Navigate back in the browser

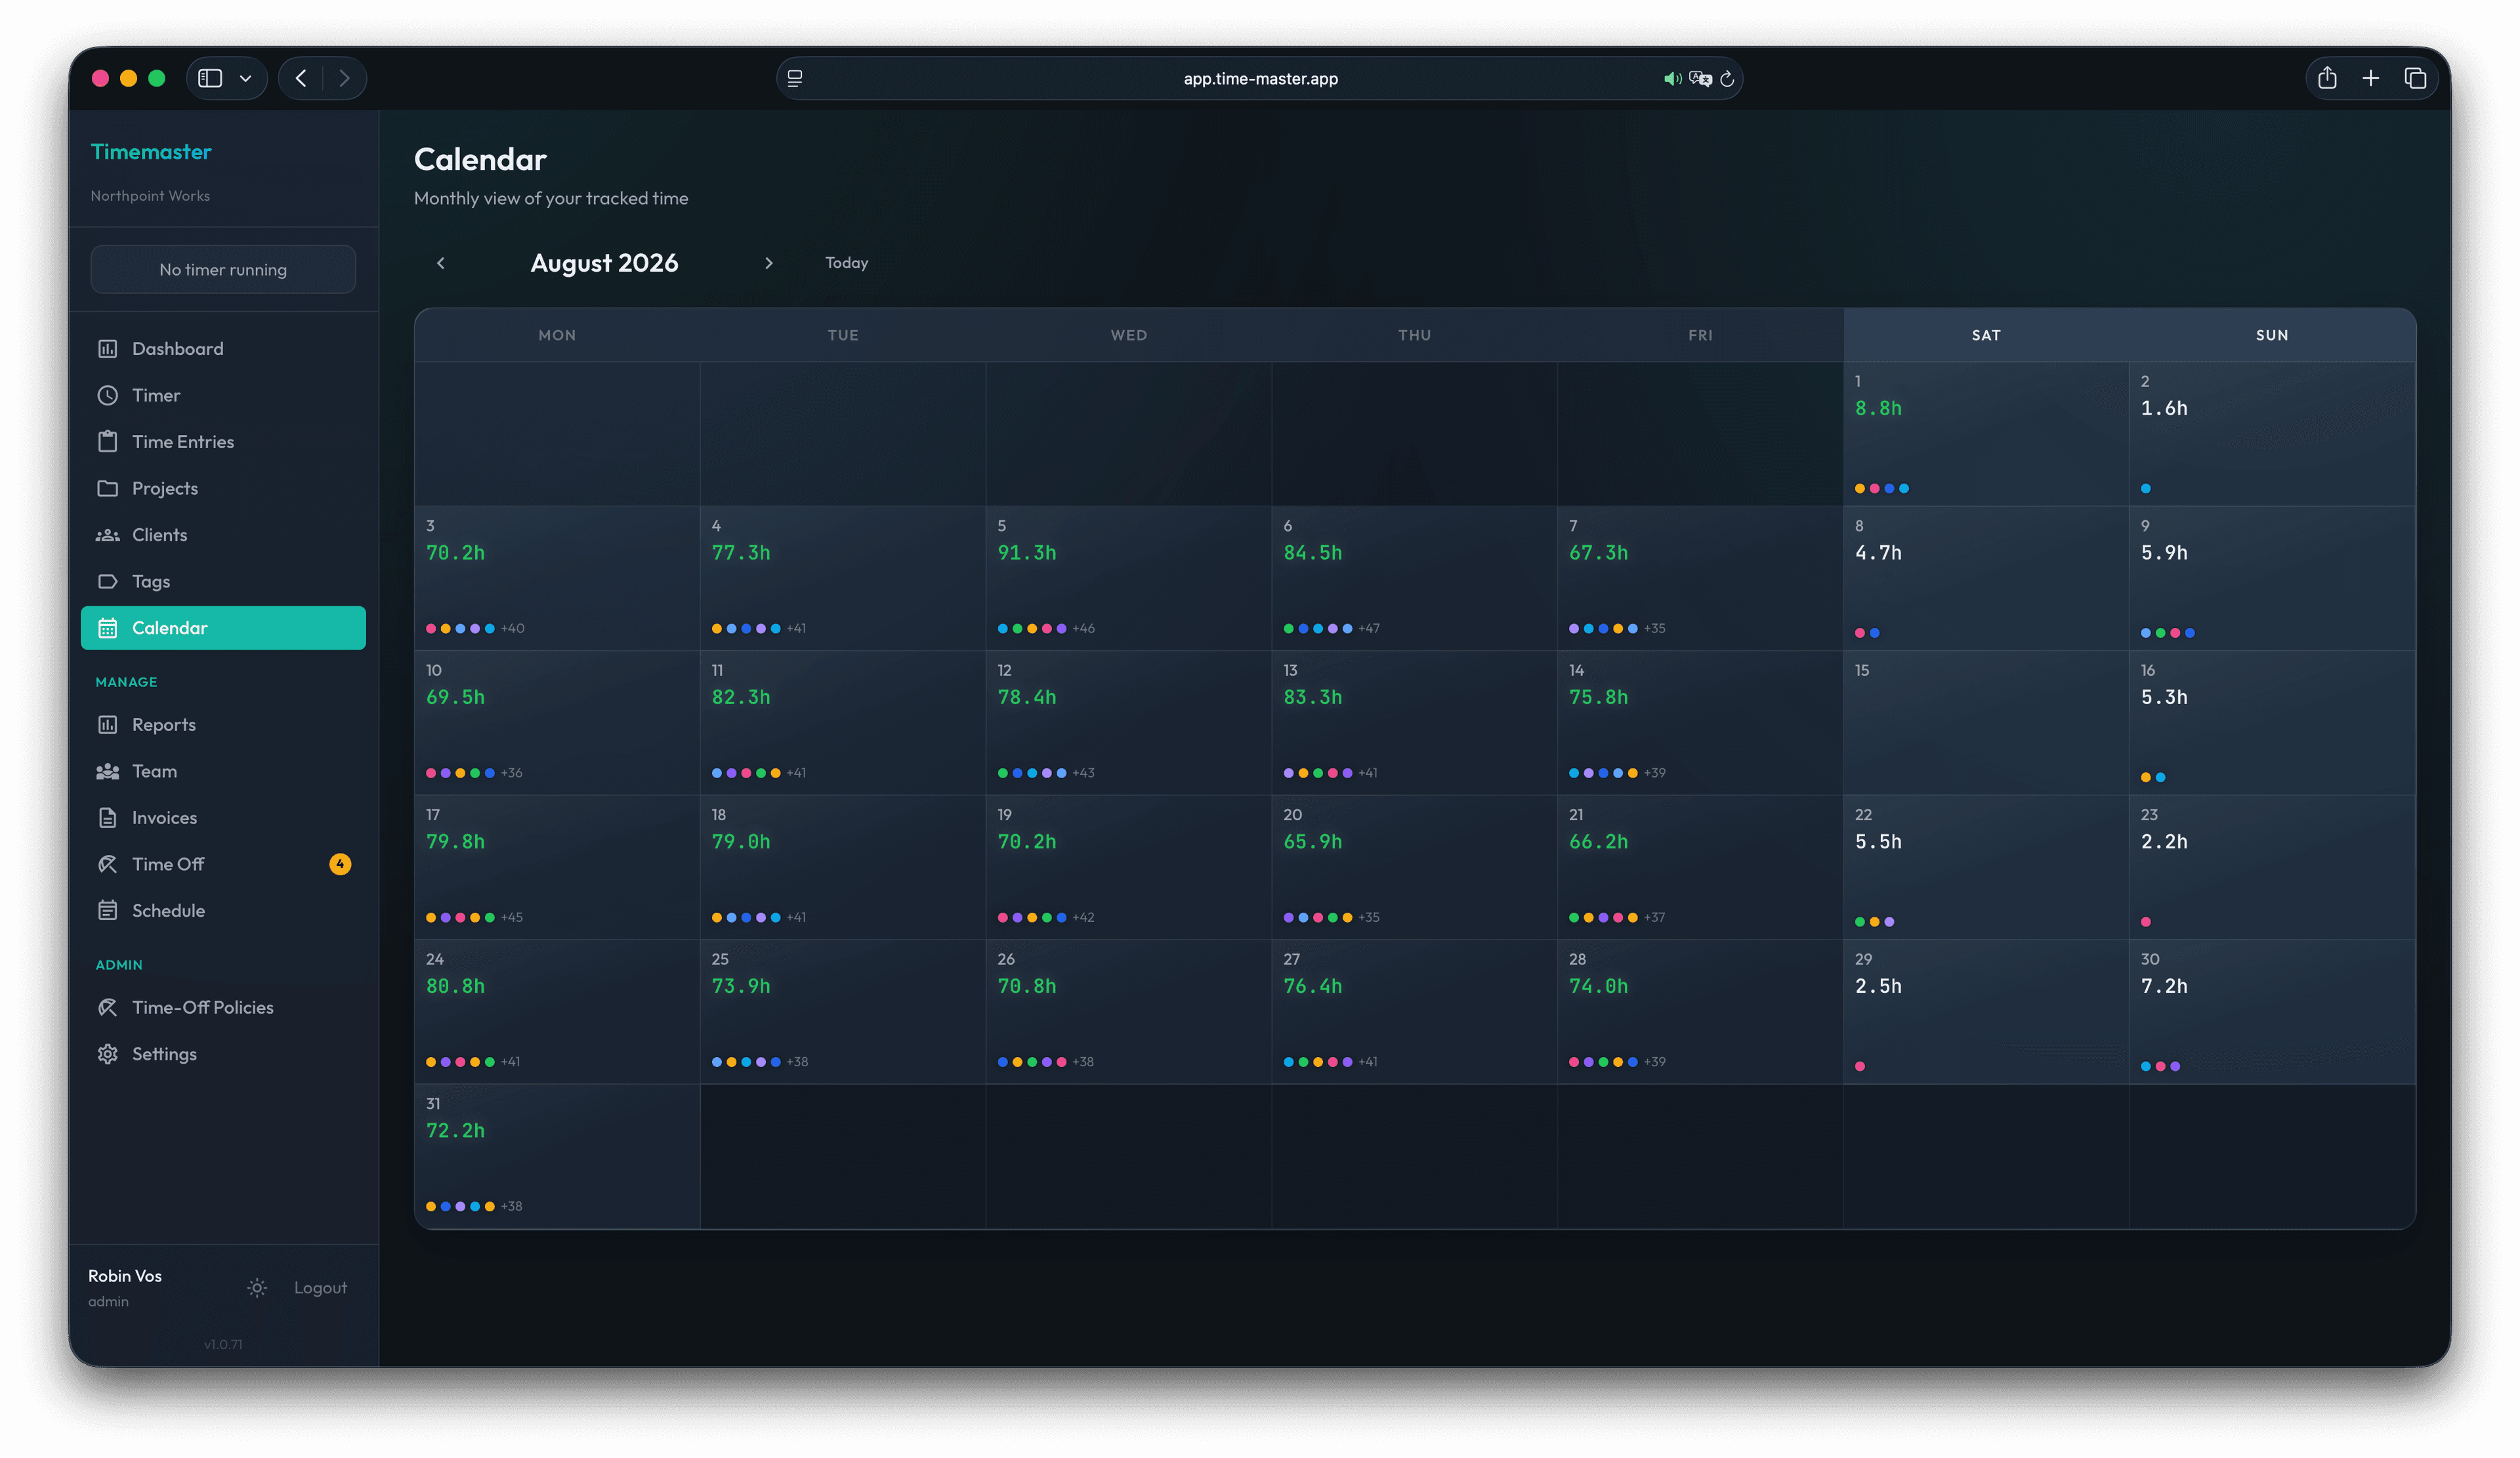pos(301,78)
